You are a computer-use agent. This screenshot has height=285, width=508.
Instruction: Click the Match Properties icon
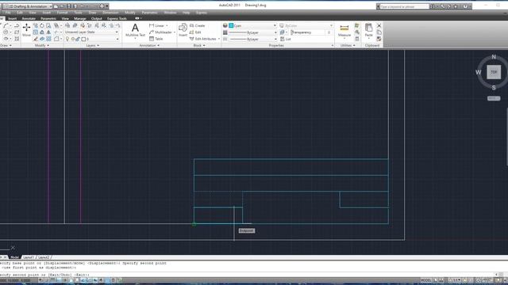(x=379, y=39)
